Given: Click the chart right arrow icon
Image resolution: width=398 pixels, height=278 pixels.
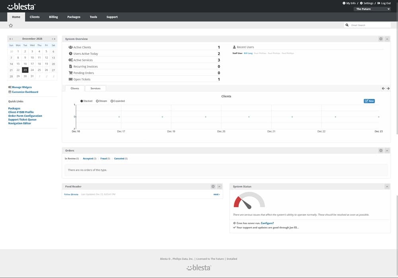Looking at the screenshot, I should point(388,89).
